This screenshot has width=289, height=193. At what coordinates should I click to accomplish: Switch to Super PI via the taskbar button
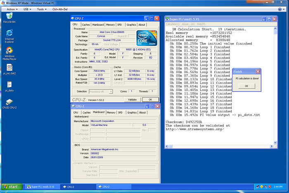41,187
